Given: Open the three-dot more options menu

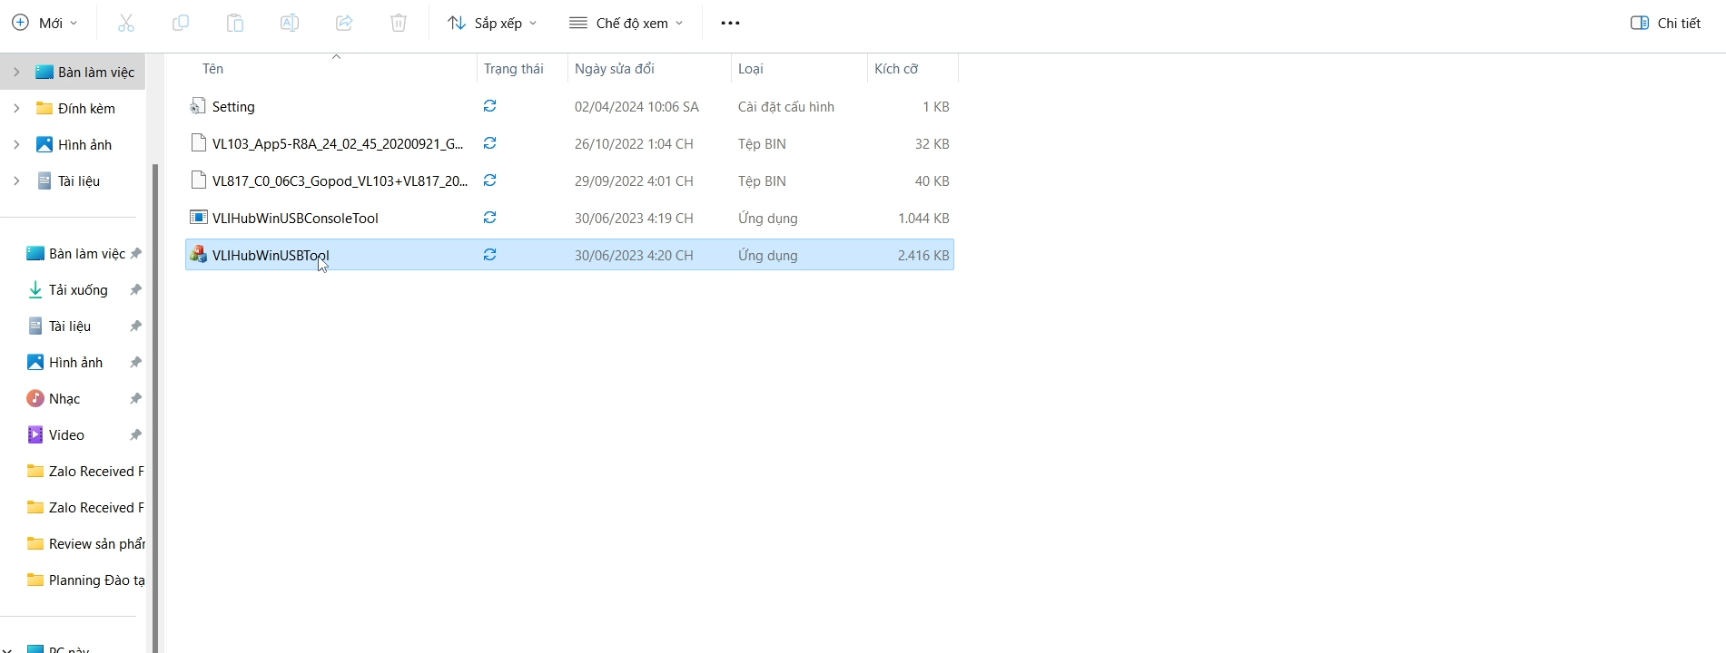Looking at the screenshot, I should (730, 23).
